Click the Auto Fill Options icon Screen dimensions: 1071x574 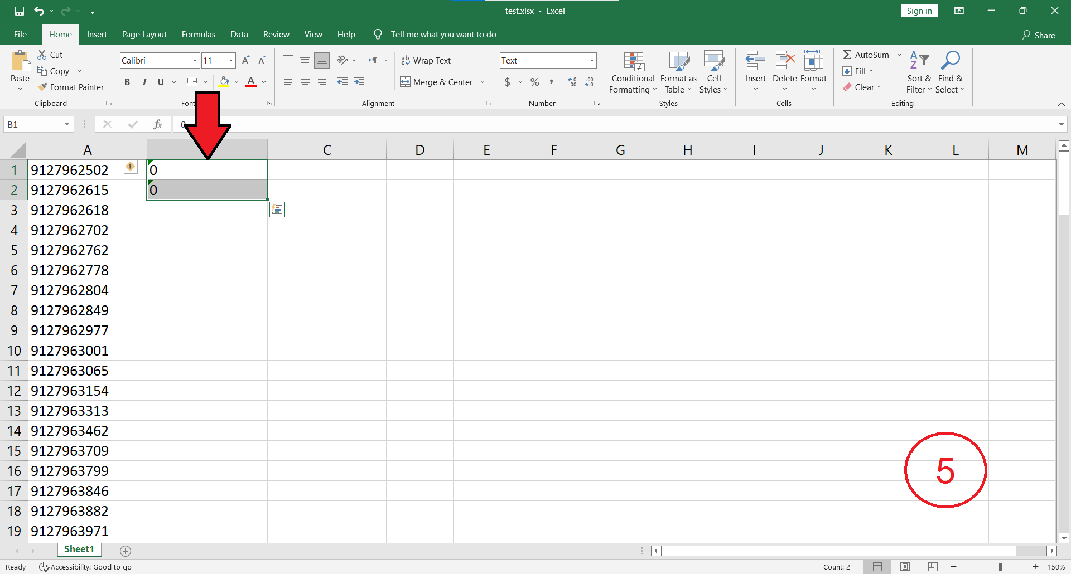[x=277, y=210]
